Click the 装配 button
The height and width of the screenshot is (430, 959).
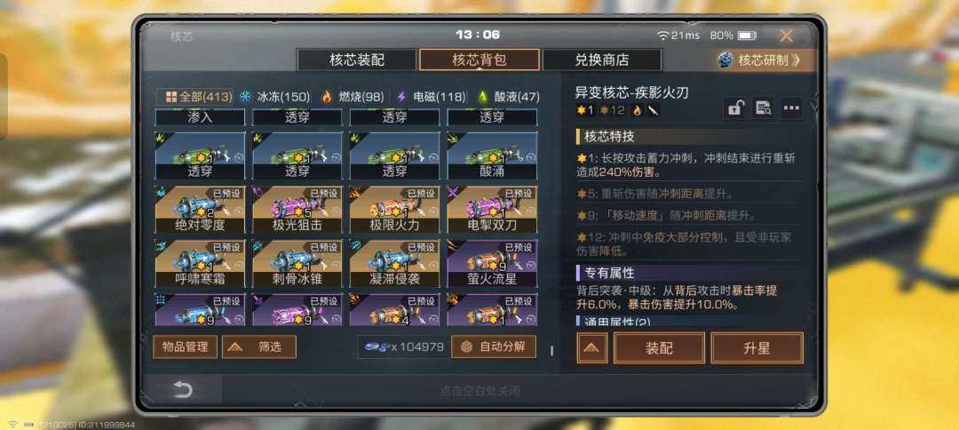point(659,348)
